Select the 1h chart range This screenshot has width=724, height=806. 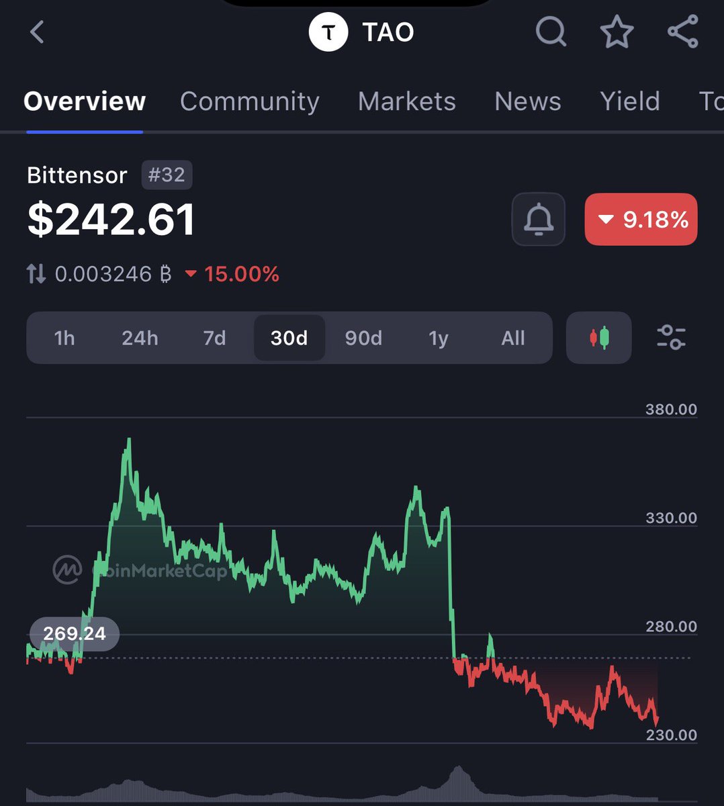pos(64,338)
